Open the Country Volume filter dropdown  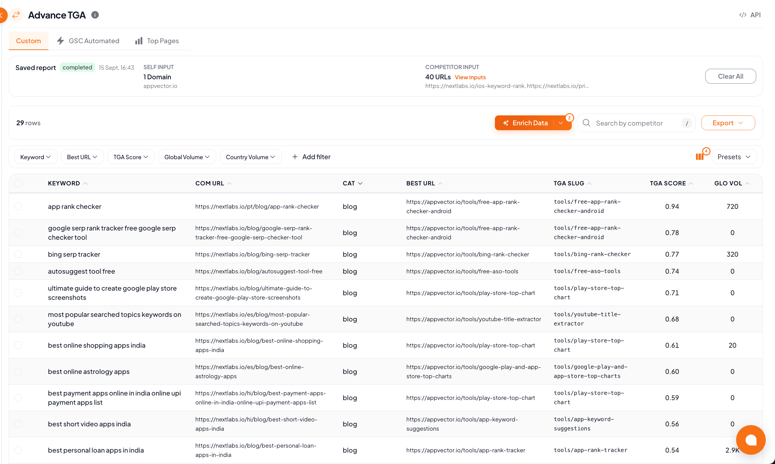(251, 157)
